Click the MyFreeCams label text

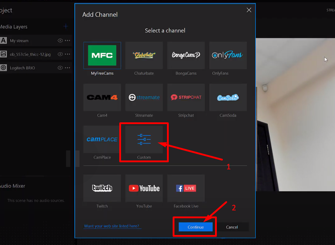click(102, 73)
